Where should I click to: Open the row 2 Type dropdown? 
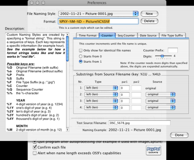click(x=101, y=95)
